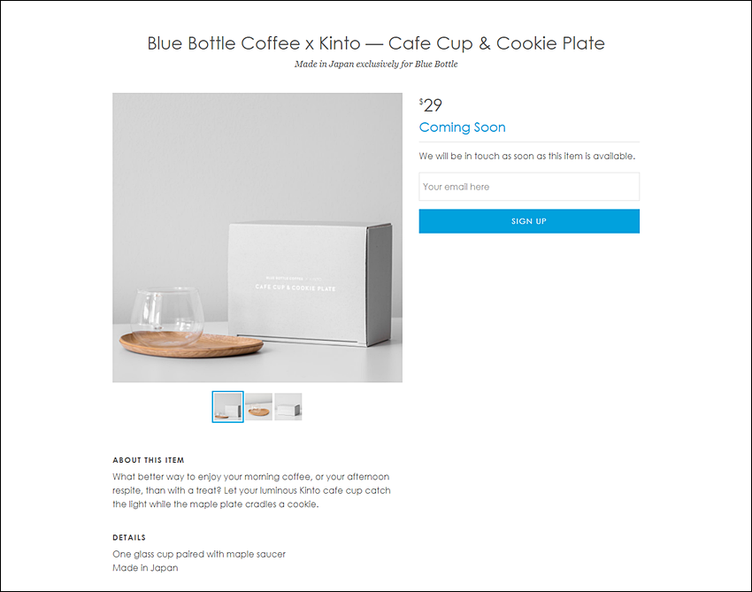
Task: Click into the 'Your email here' field
Action: [x=529, y=187]
